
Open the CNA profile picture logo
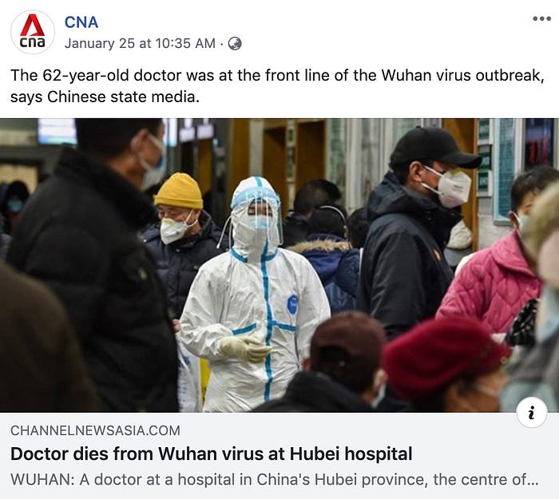click(x=33, y=32)
